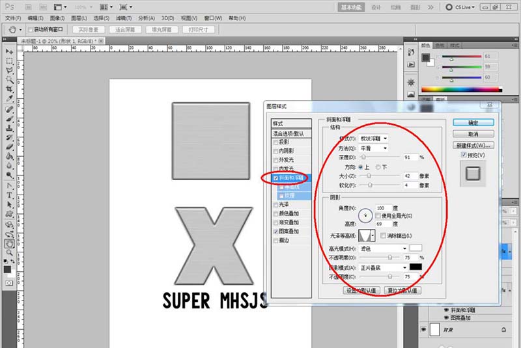Open the 滤镜(T) Filter menu
The height and width of the screenshot is (348, 521).
click(124, 18)
